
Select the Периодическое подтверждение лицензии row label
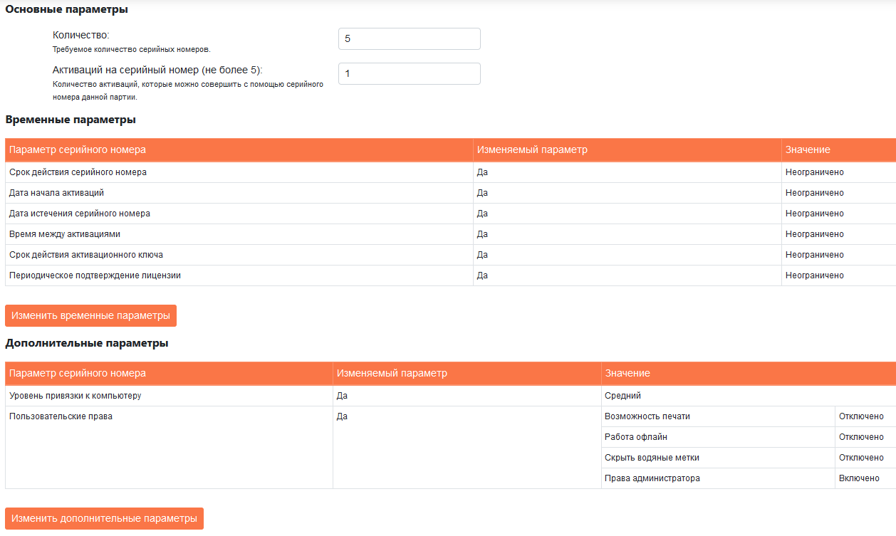[x=95, y=275]
